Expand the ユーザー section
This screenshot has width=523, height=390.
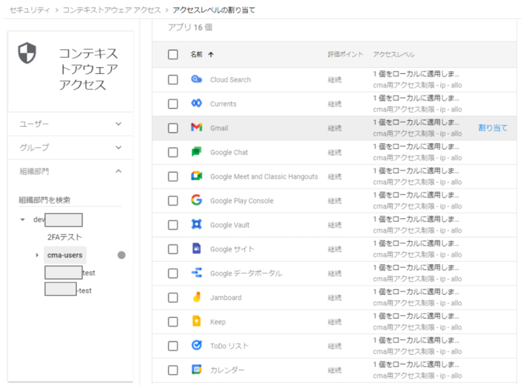tap(119, 124)
